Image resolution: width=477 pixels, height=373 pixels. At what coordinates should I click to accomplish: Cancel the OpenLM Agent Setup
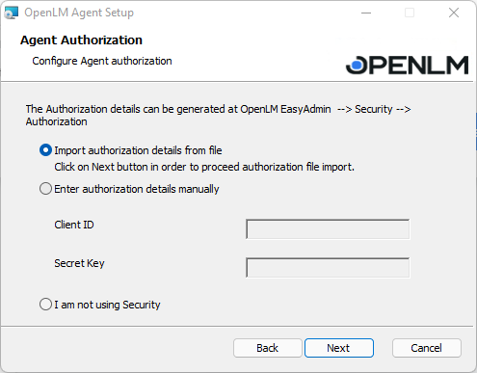point(427,348)
